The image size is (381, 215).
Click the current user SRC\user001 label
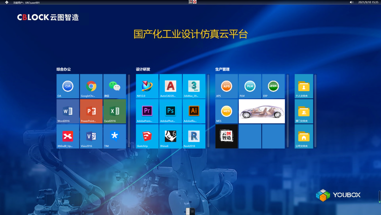point(26,3)
